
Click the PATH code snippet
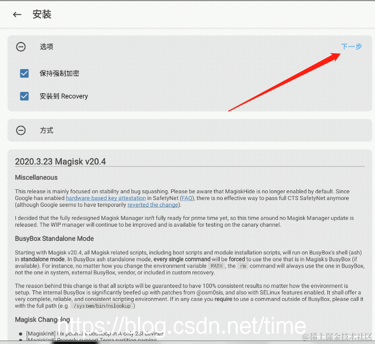(x=216, y=266)
